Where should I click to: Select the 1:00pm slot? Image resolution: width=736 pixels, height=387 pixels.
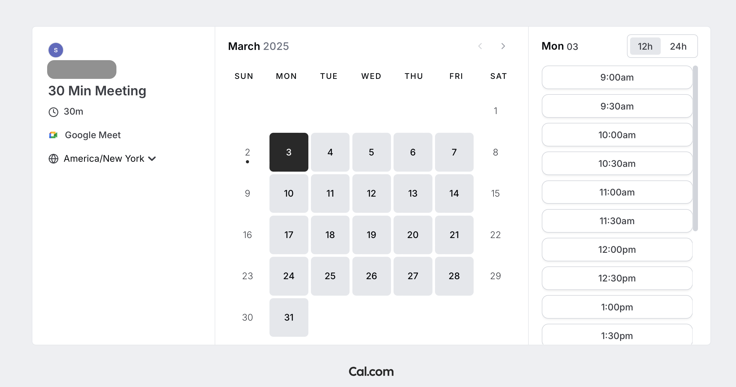coord(617,307)
